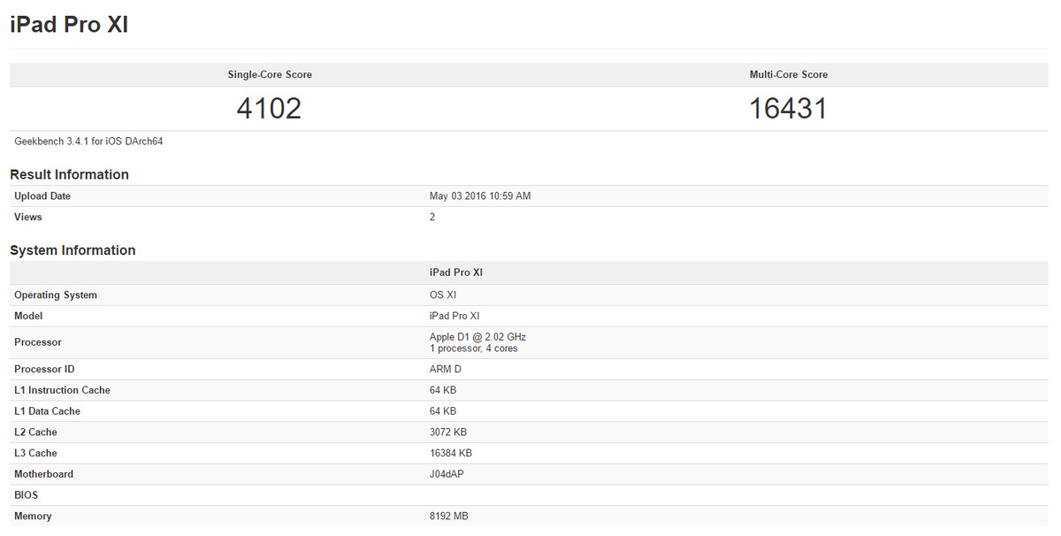Click the iPad Pro XI page title
The height and width of the screenshot is (536, 1061).
(x=68, y=24)
